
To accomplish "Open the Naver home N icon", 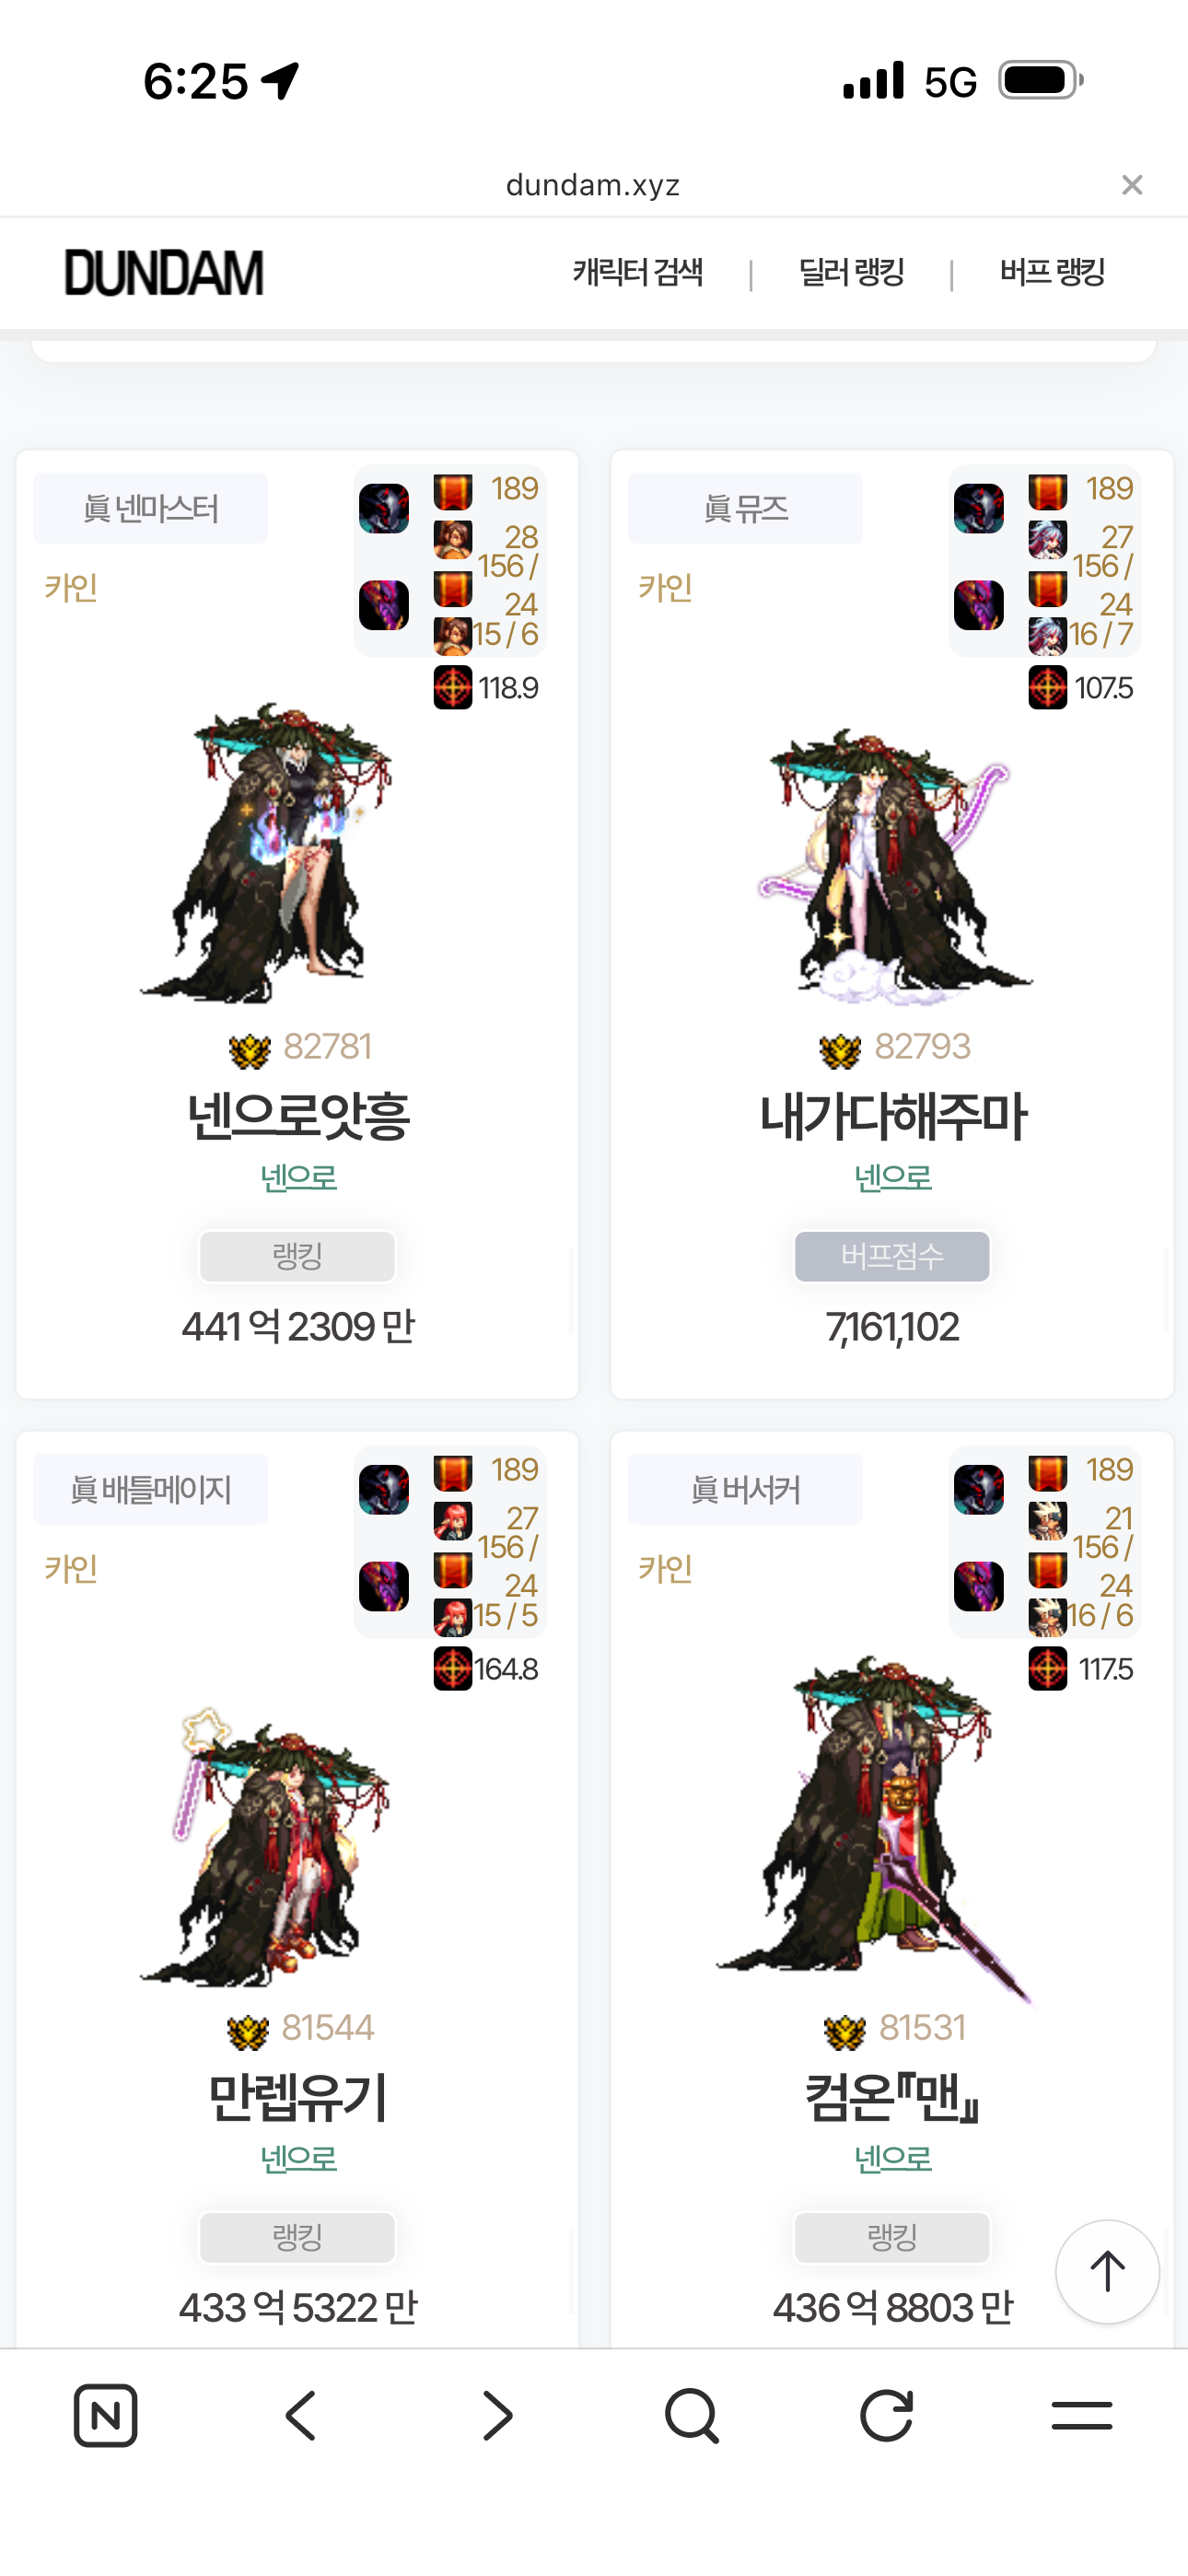I will [x=105, y=2416].
